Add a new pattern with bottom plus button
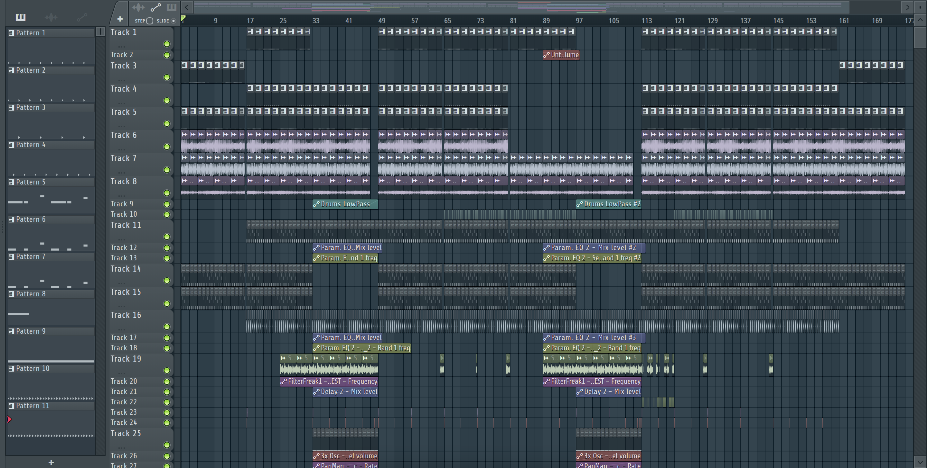Image resolution: width=927 pixels, height=468 pixels. tap(51, 462)
